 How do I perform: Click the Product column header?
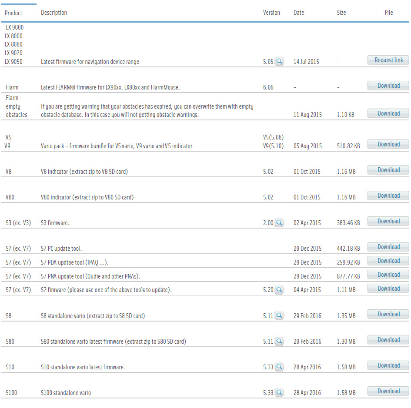tap(13, 13)
